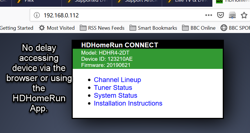The image size is (250, 133).
Task: Open the Most Visited bookmarks gear item
Action: point(57,28)
